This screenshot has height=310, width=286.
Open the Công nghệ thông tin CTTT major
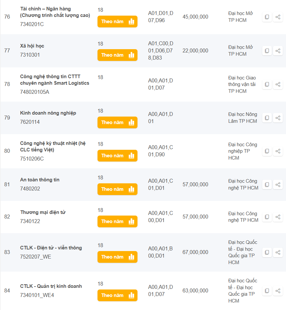[x=54, y=80]
